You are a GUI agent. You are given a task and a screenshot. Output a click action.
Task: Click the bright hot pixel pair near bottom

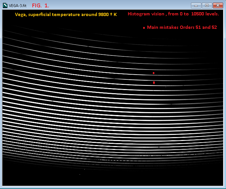pyautogui.click(x=84, y=169)
